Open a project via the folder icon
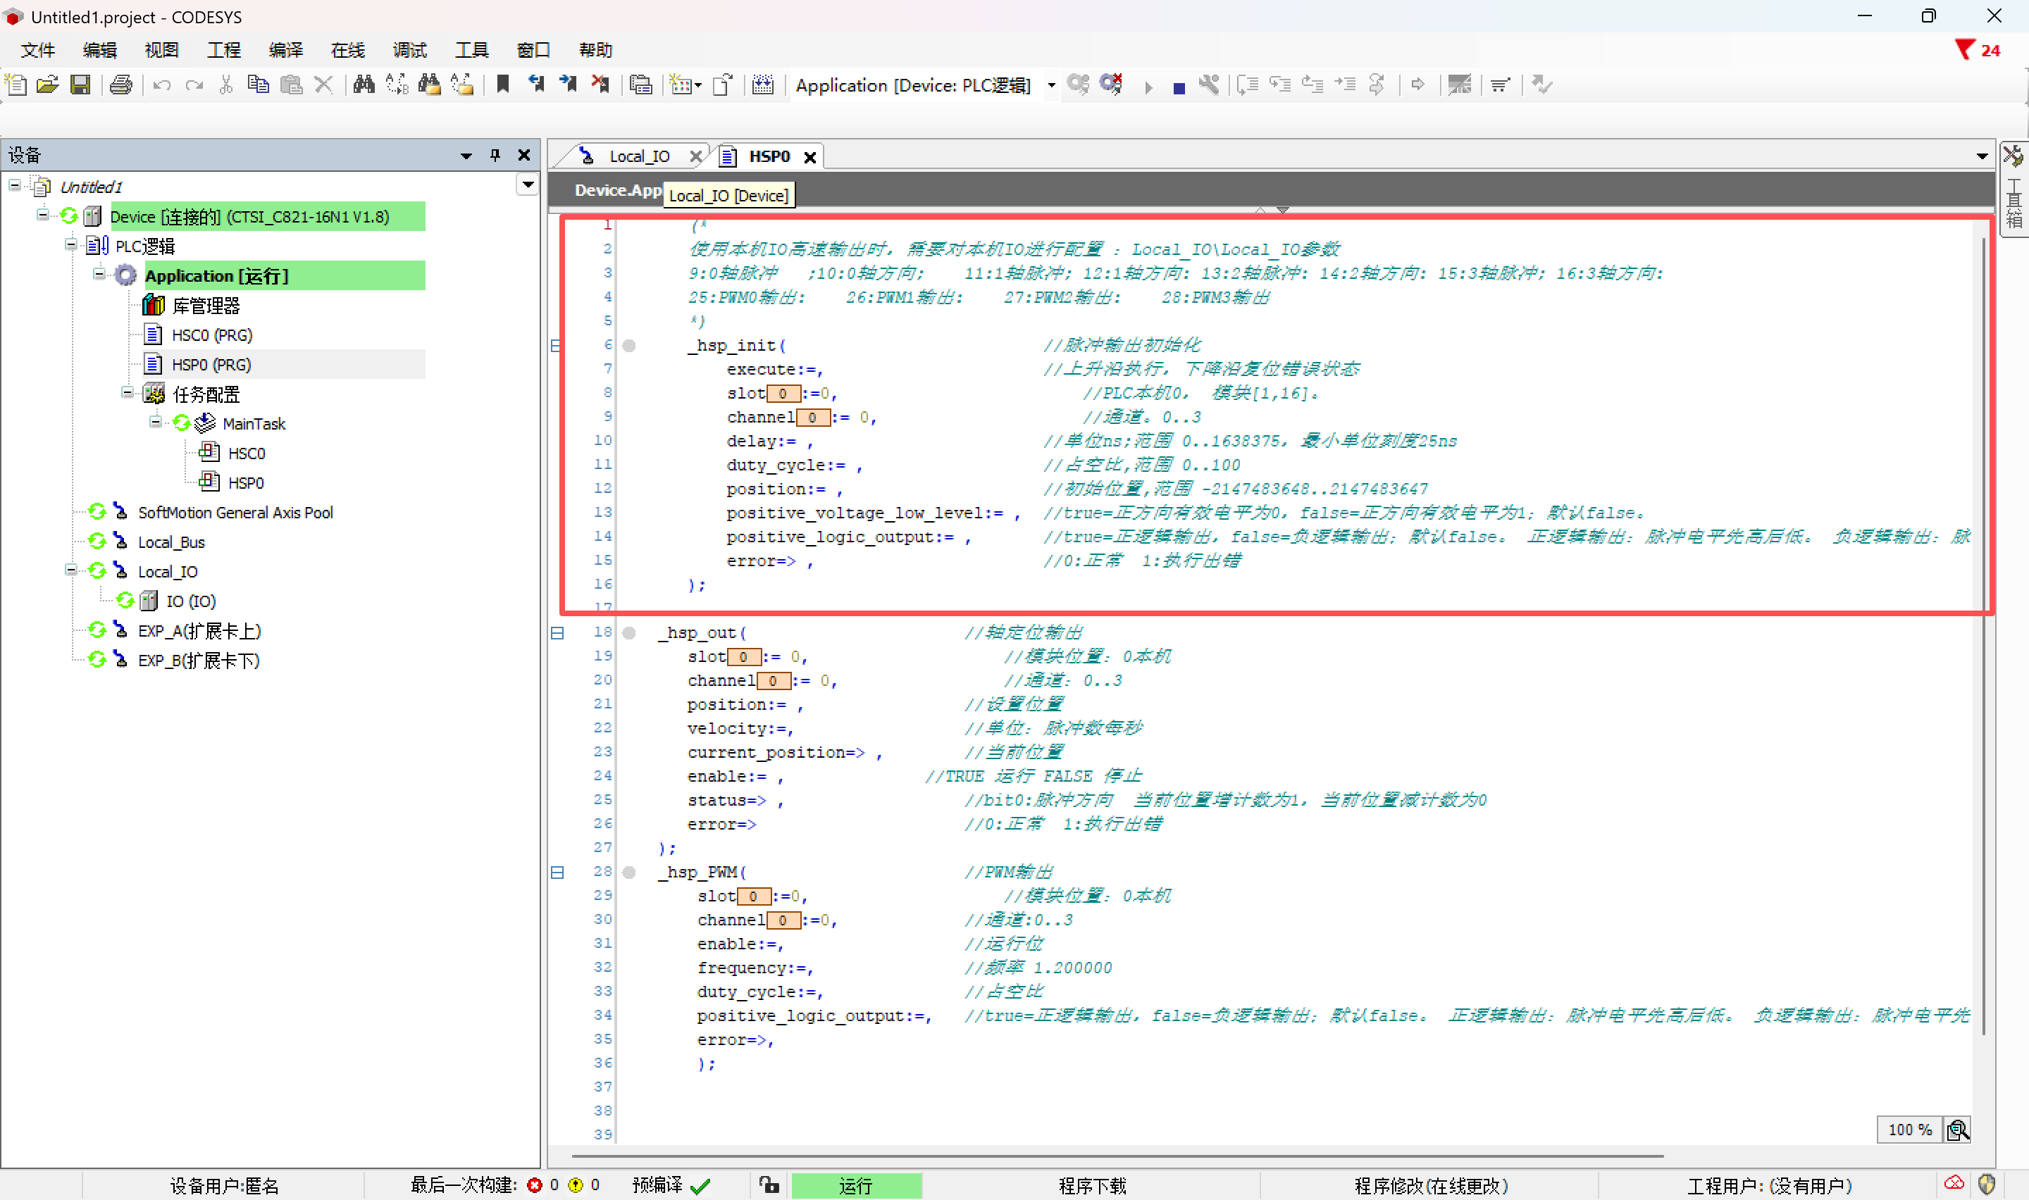Viewport: 2029px width, 1200px height. tap(48, 84)
